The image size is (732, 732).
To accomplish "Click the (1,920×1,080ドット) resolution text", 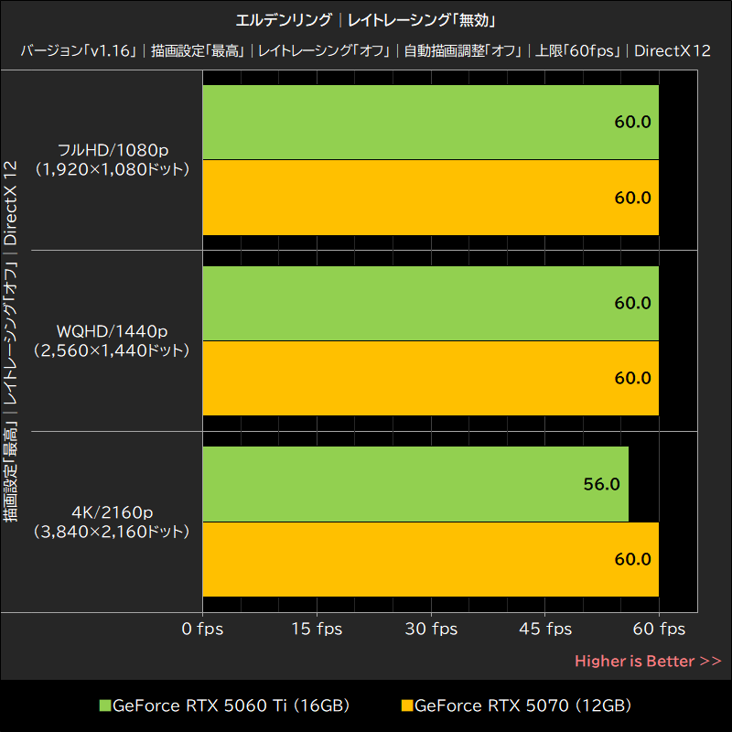I will 112,169.
